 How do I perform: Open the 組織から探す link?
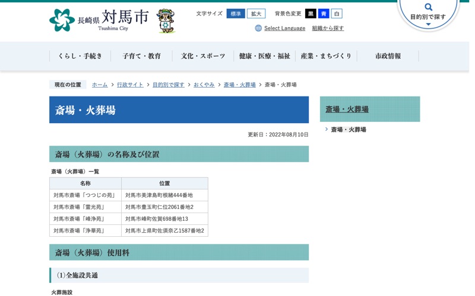(x=328, y=28)
